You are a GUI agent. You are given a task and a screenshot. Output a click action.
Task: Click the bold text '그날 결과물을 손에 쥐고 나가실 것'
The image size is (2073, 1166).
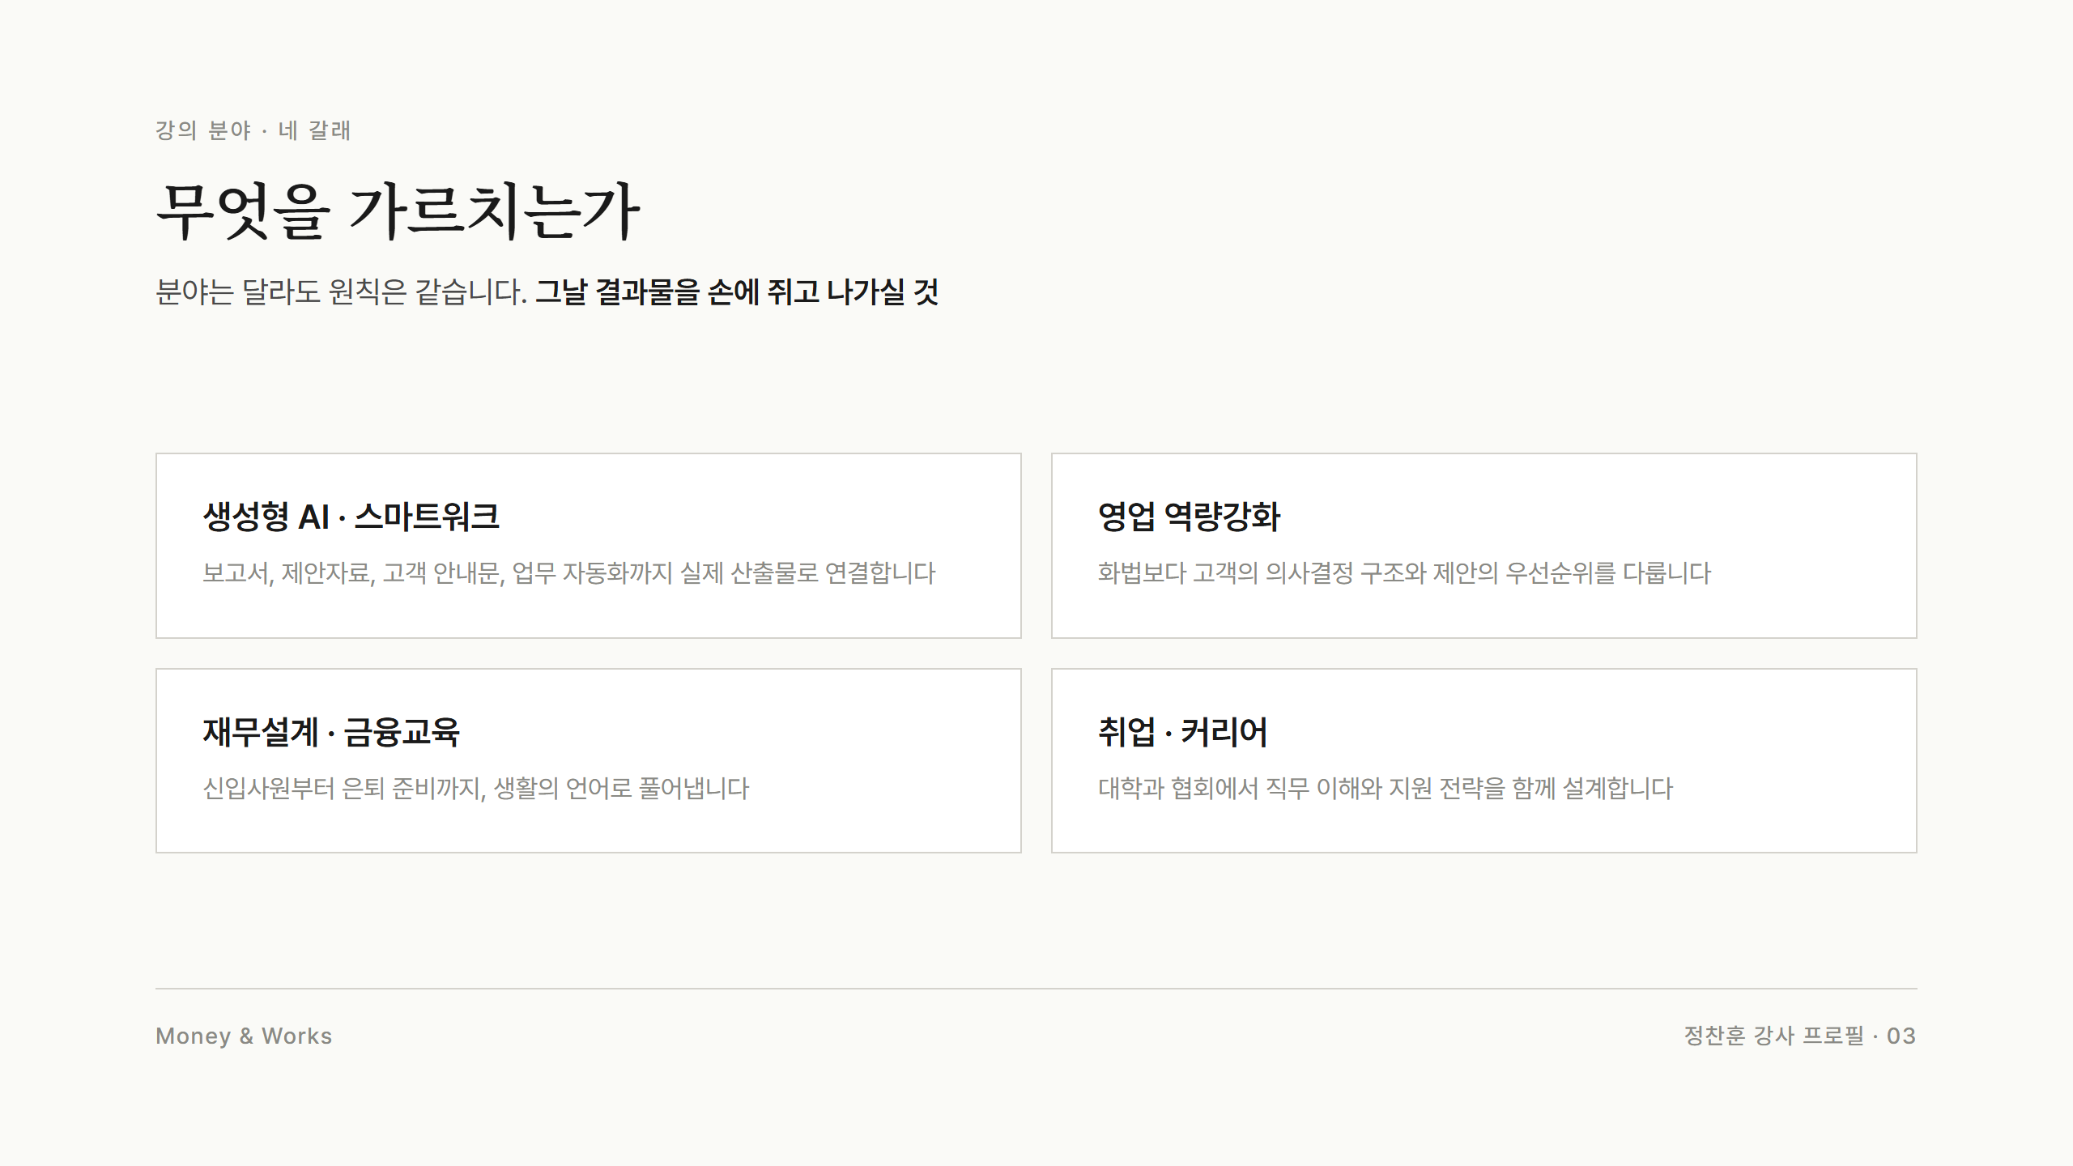[x=737, y=291]
